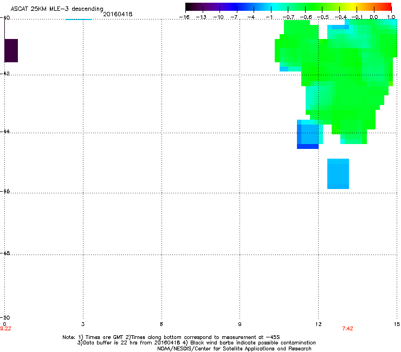This screenshot has width=401, height=352.
Task: Click the 0.0 label on the color scale
Action: [x=374, y=17]
